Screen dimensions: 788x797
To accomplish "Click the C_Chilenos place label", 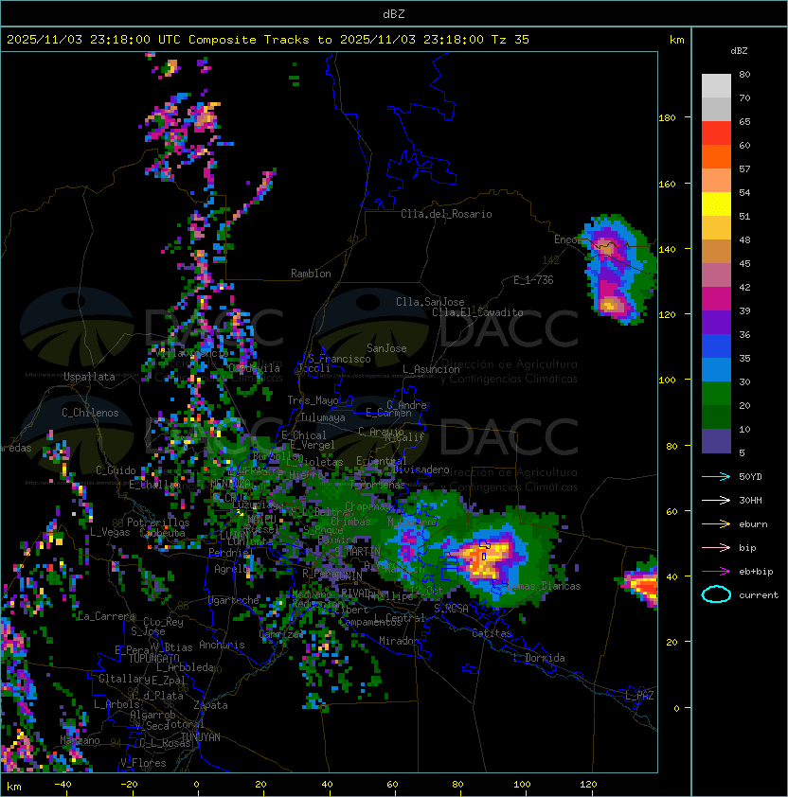I will pyautogui.click(x=90, y=413).
